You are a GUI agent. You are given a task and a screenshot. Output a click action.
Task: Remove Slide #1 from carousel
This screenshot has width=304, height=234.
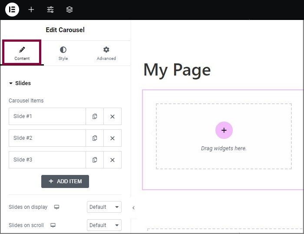112,116
